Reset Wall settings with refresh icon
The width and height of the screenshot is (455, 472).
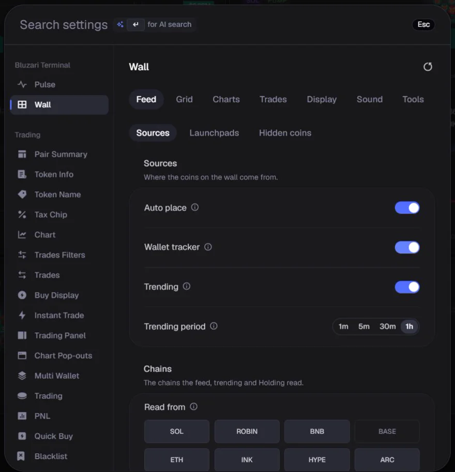coord(428,67)
